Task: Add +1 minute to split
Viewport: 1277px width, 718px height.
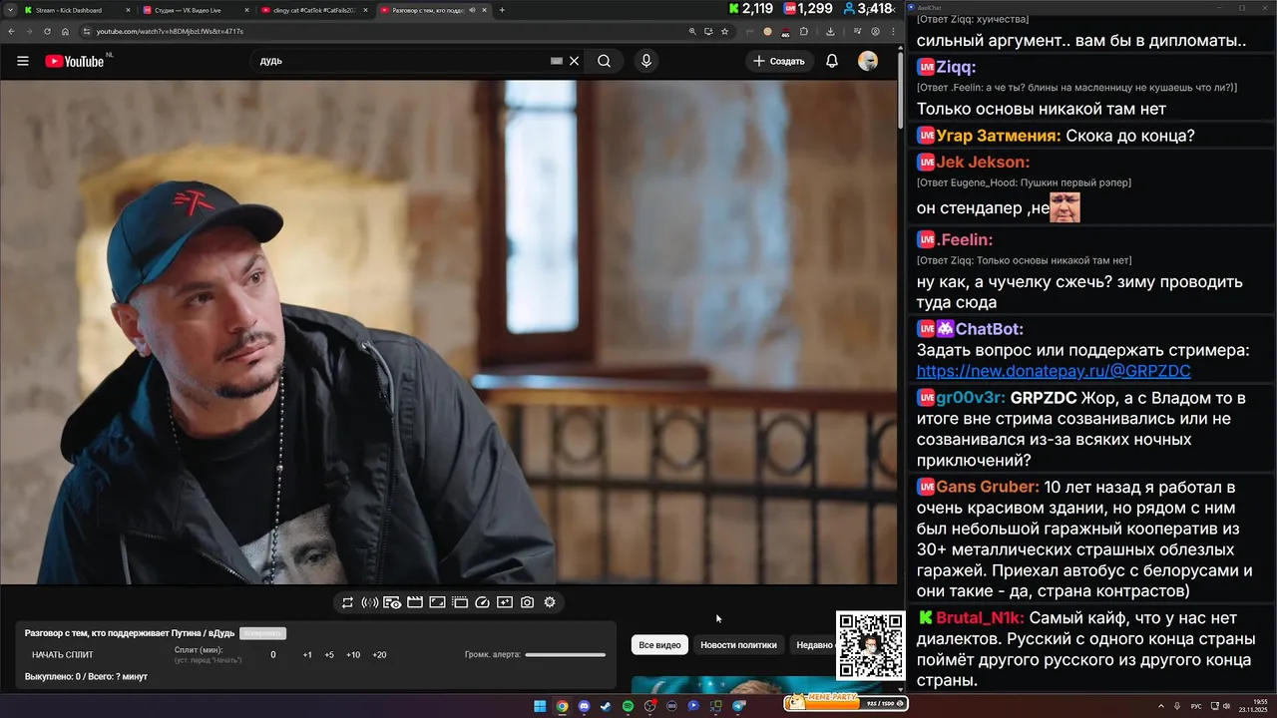Action: click(x=307, y=655)
